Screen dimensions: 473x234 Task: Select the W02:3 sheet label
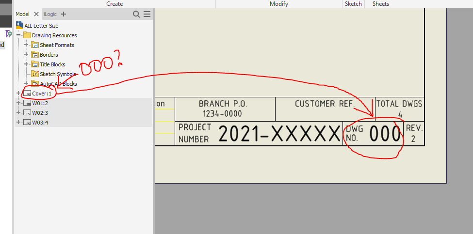pyautogui.click(x=40, y=113)
